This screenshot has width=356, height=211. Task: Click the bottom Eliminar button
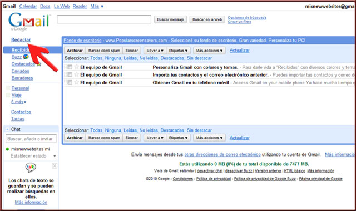click(x=132, y=138)
